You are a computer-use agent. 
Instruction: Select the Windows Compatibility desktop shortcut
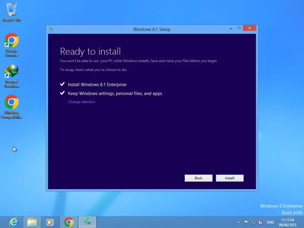(x=12, y=107)
